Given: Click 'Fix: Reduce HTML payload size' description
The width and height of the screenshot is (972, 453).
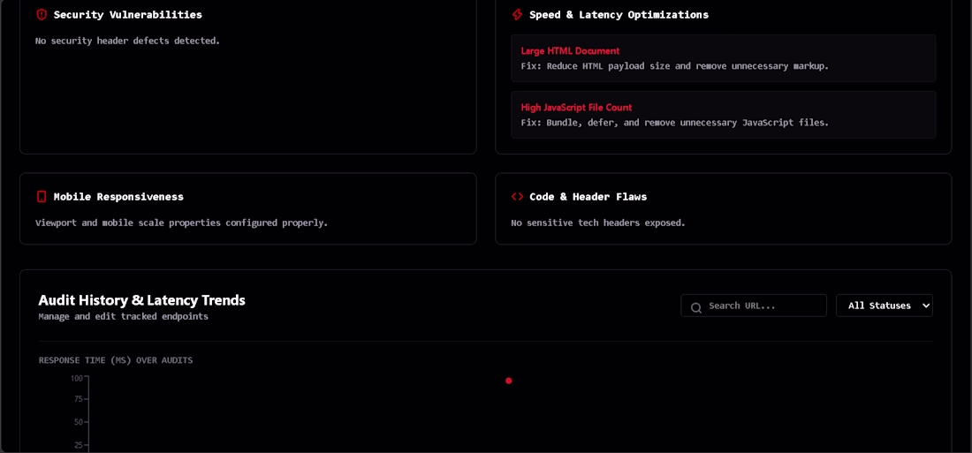Looking at the screenshot, I should point(674,65).
